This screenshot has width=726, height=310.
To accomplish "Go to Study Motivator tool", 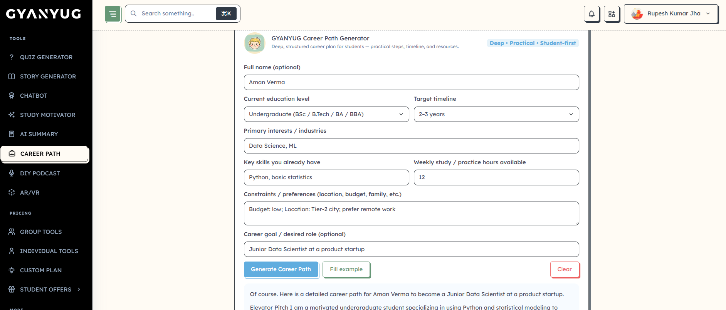I will point(47,115).
